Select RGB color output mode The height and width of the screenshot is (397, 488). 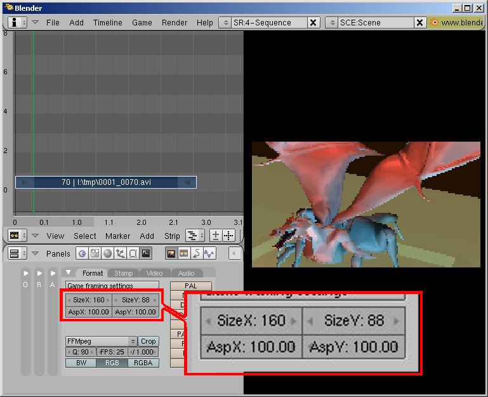coord(112,363)
